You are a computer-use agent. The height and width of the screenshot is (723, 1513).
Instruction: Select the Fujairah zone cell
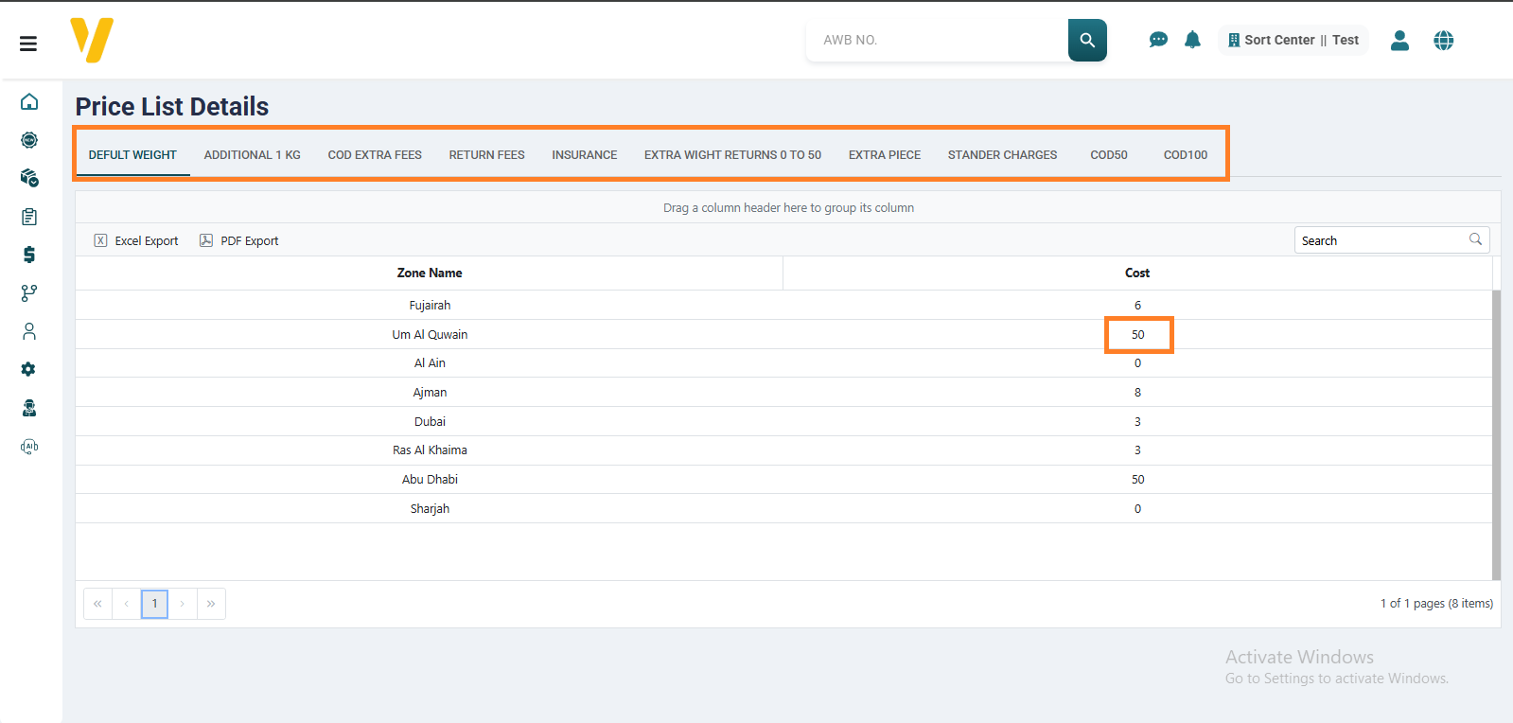[x=430, y=305]
